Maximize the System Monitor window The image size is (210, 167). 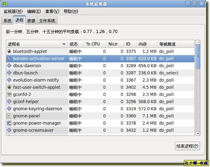[194, 4]
